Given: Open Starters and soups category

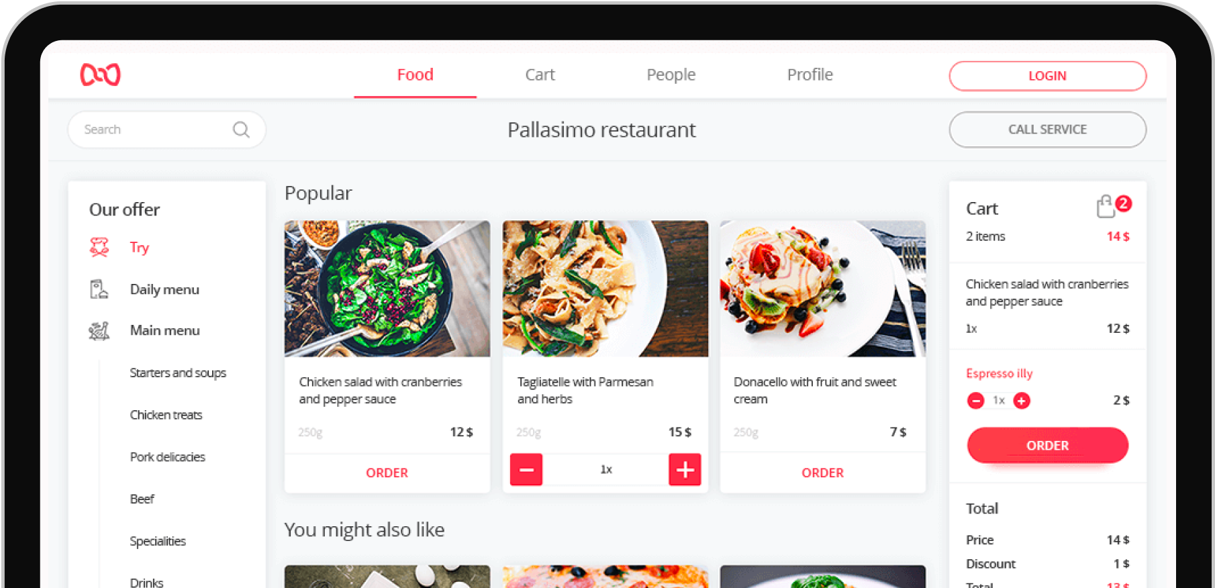Looking at the screenshot, I should tap(178, 373).
